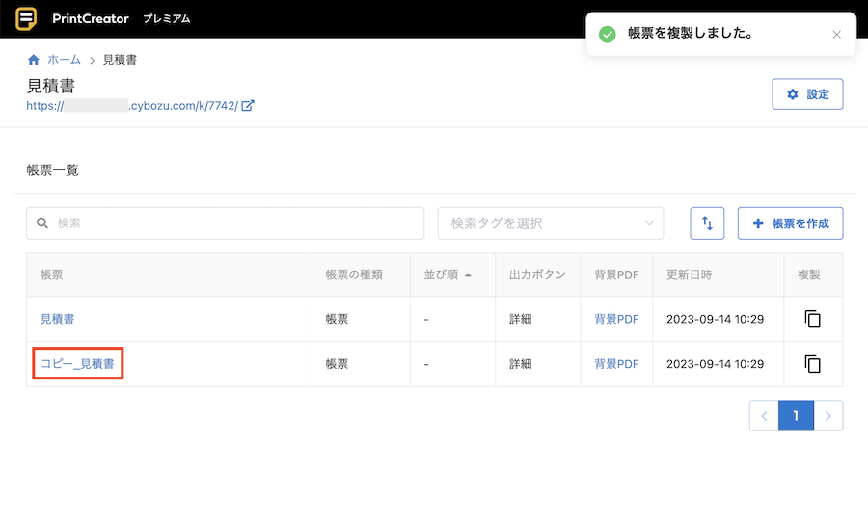Click the 帳票を作成 button

coord(790,223)
